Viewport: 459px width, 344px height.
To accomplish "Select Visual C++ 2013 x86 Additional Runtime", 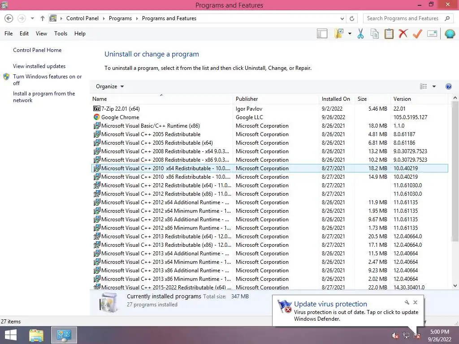I will (270, 270).
